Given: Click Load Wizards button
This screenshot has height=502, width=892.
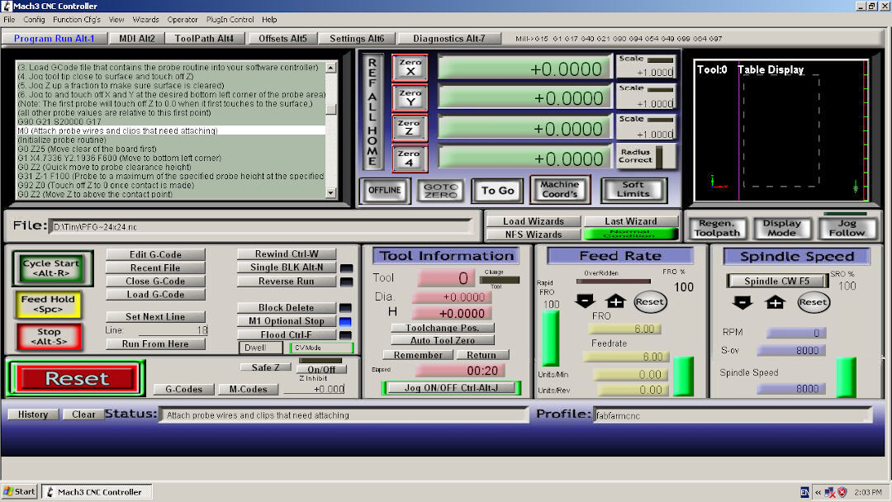Looking at the screenshot, I should click(x=533, y=221).
